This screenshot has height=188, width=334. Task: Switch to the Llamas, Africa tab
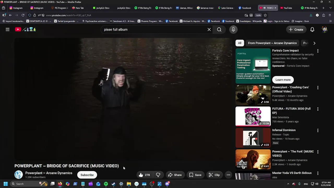[184, 8]
